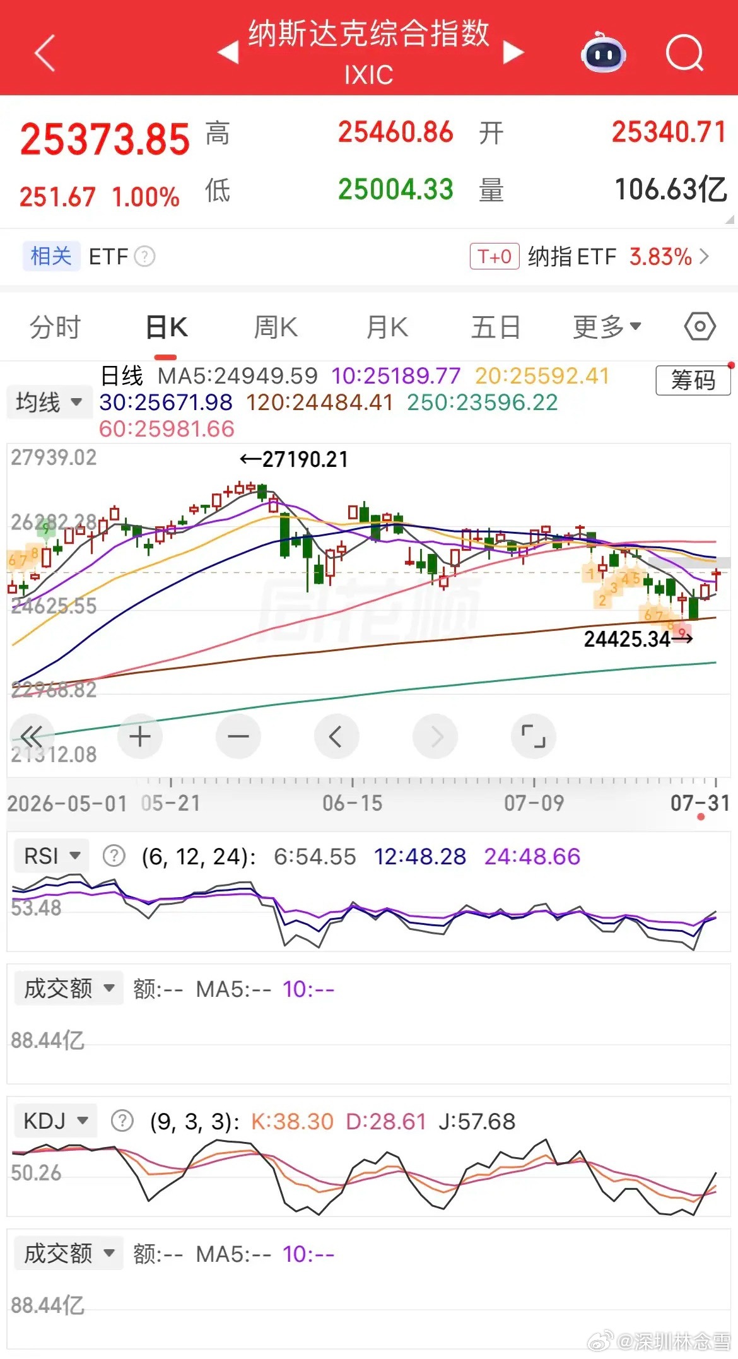This screenshot has width=738, height=1359.
Task: Zoom in chart with plus button
Action: (140, 736)
